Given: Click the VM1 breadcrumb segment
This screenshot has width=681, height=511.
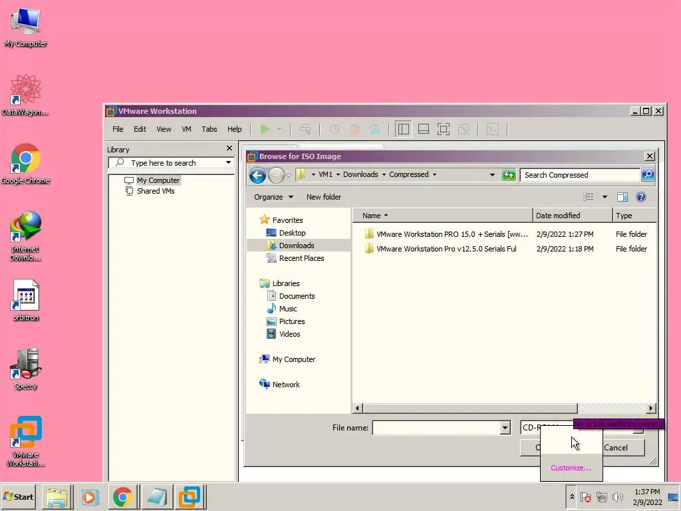Looking at the screenshot, I should [325, 174].
